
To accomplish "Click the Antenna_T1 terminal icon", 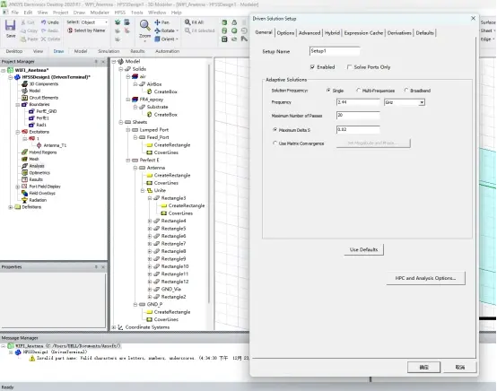I will (x=39, y=145).
